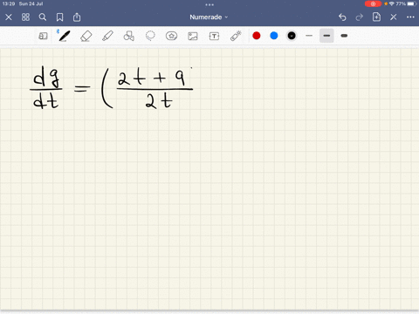
Task: Select the Text box tool
Action: (x=214, y=36)
